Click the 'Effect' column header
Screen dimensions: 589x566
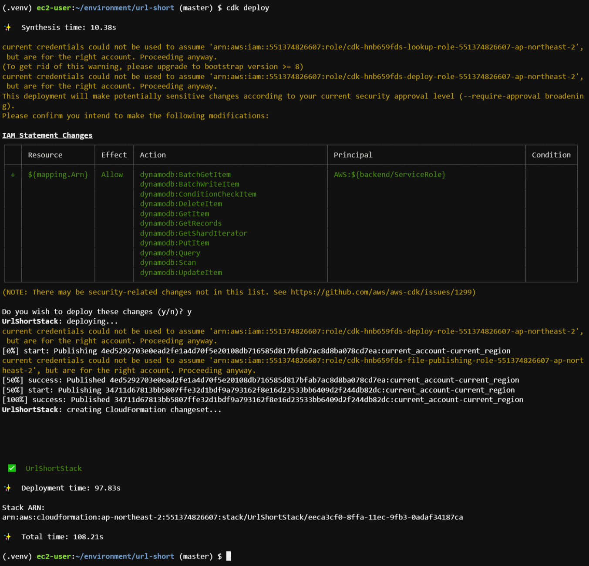[x=114, y=155]
